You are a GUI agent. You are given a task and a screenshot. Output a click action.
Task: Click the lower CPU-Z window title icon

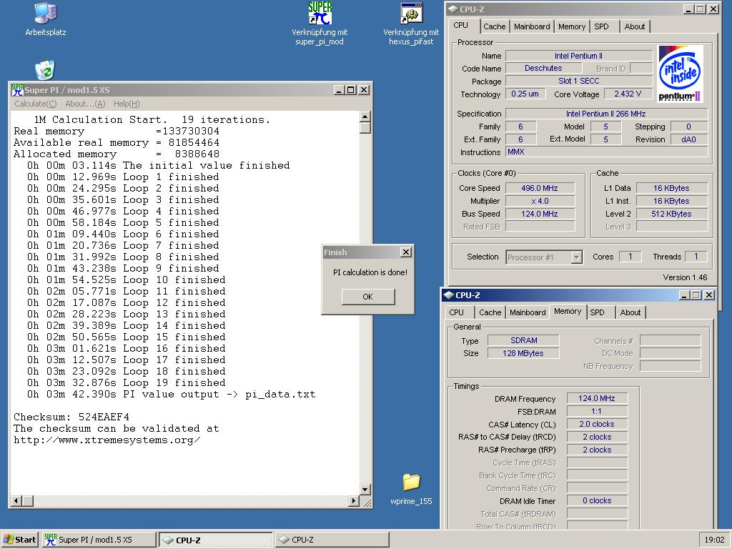click(x=449, y=295)
